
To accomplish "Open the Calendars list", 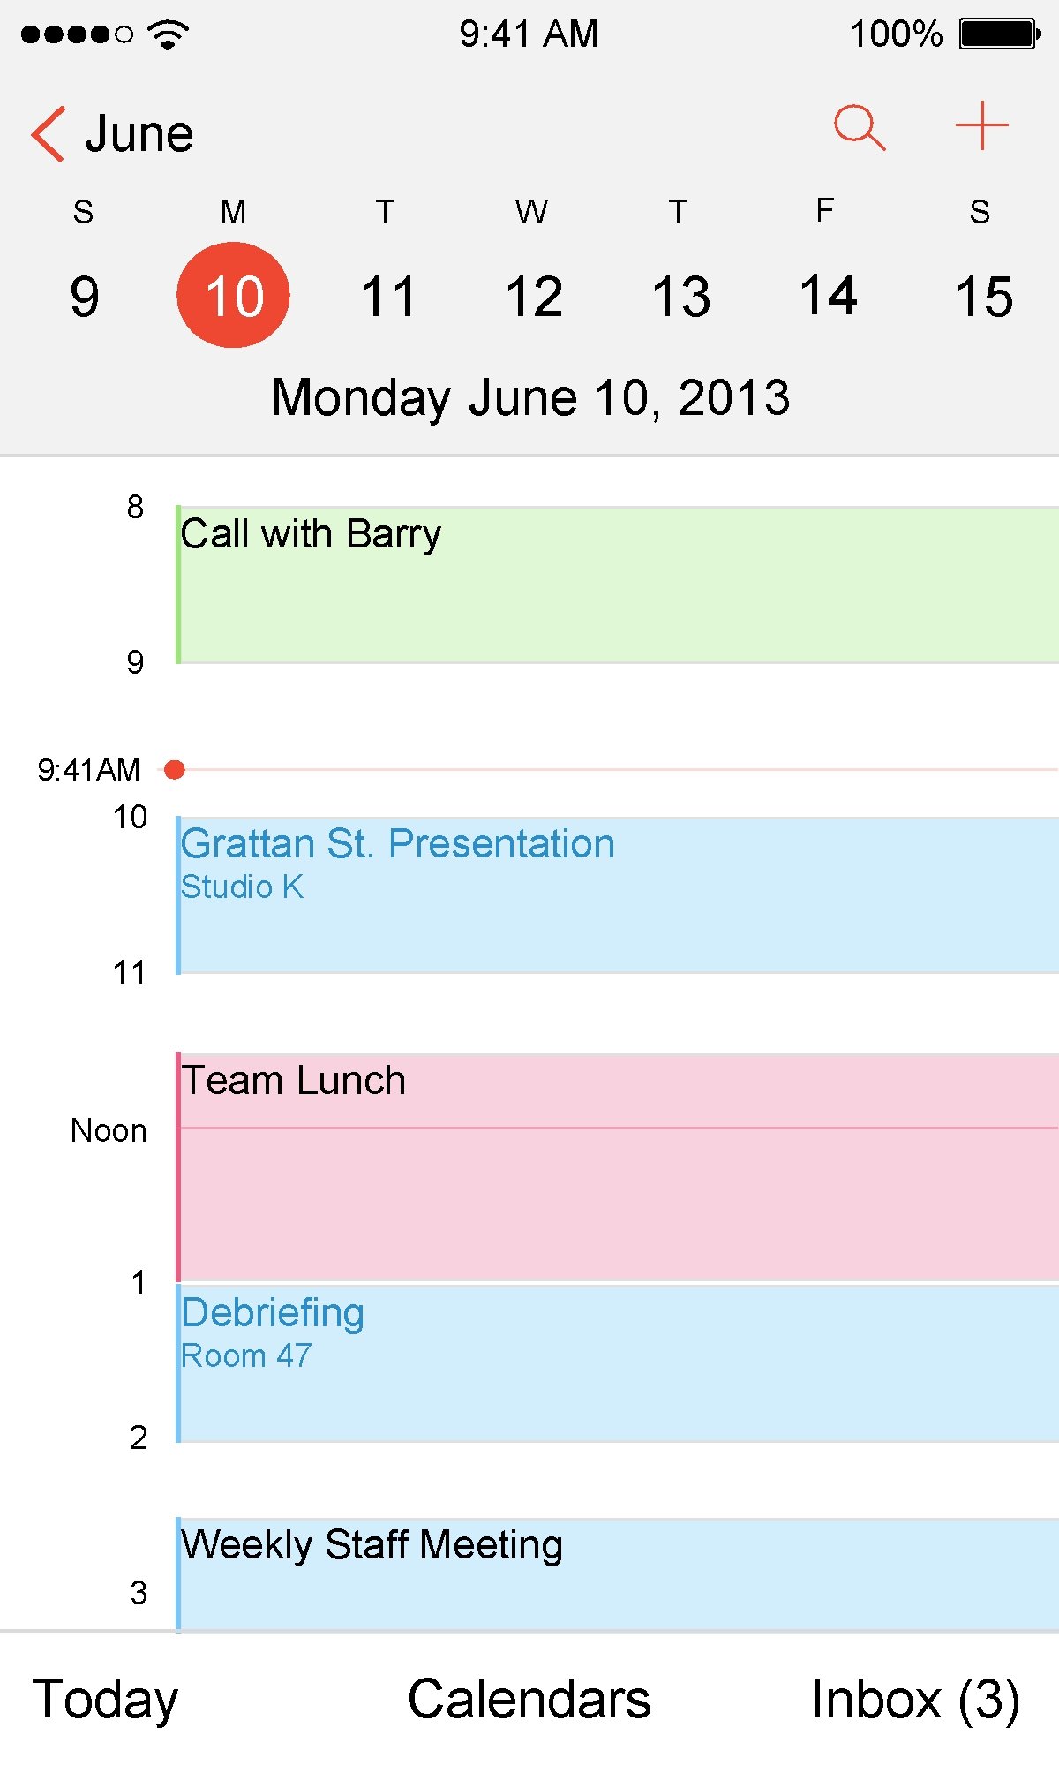I will [x=529, y=1699].
